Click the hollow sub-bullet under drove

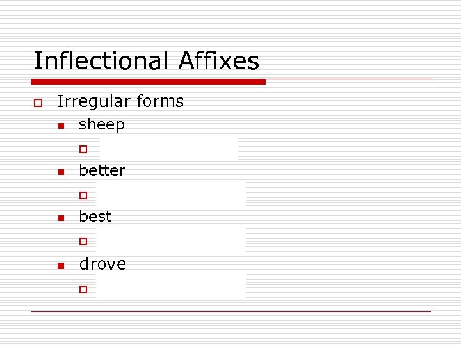click(x=82, y=289)
